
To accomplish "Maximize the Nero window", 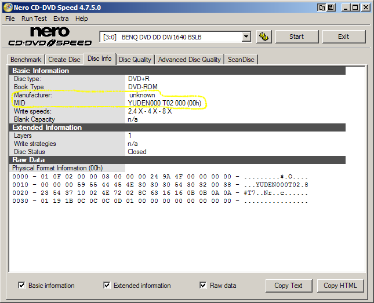I will [355, 8].
